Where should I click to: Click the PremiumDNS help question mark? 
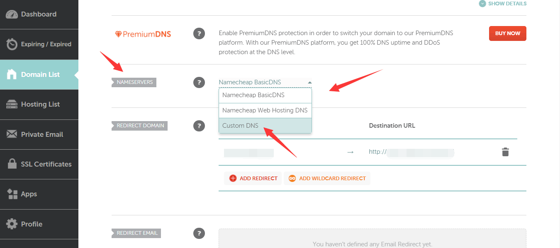(199, 34)
